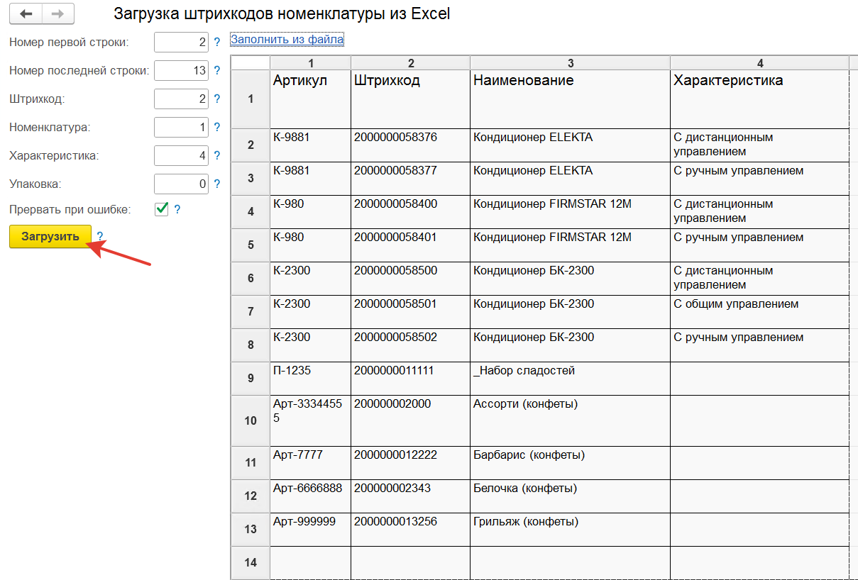Select column header 4

(760, 63)
